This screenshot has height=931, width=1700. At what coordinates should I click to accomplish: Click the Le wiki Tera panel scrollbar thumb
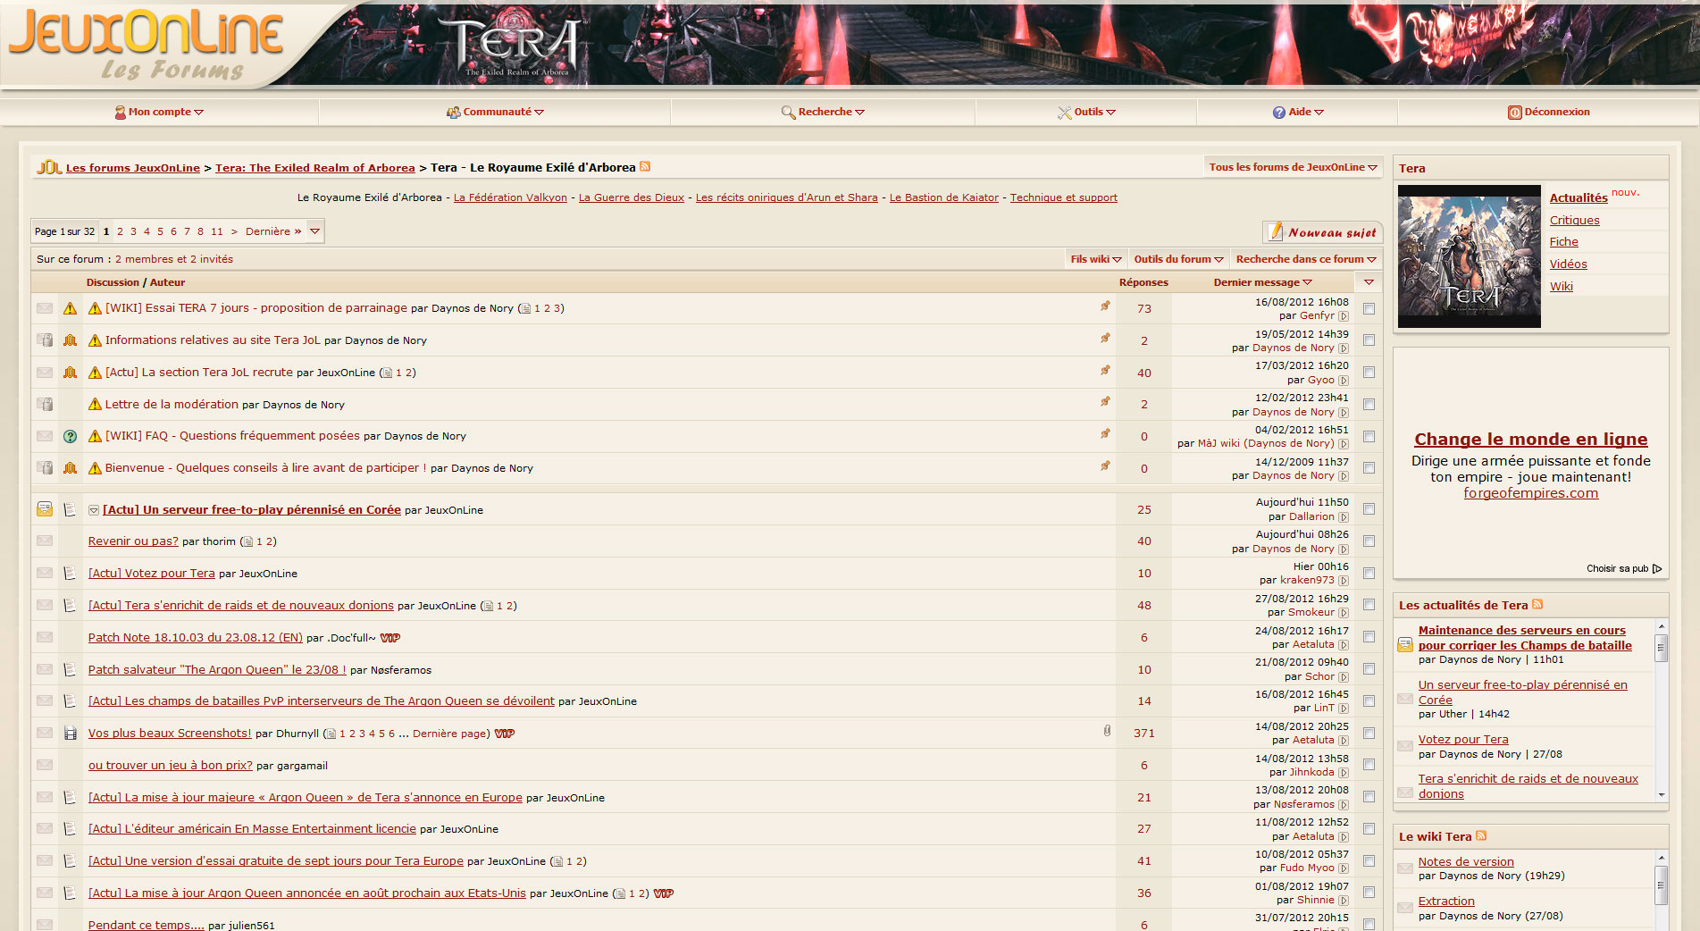coord(1662,885)
